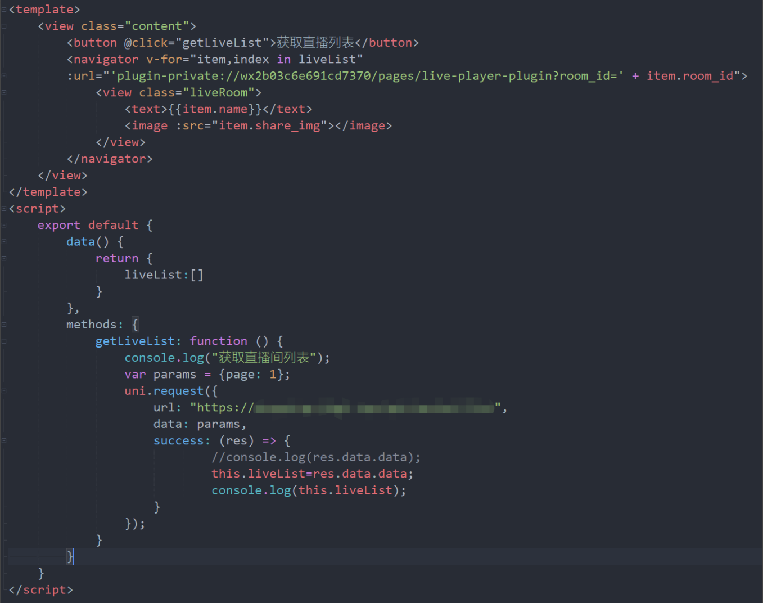Collapse fold at view class="content" line
The height and width of the screenshot is (603, 763).
(x=4, y=26)
